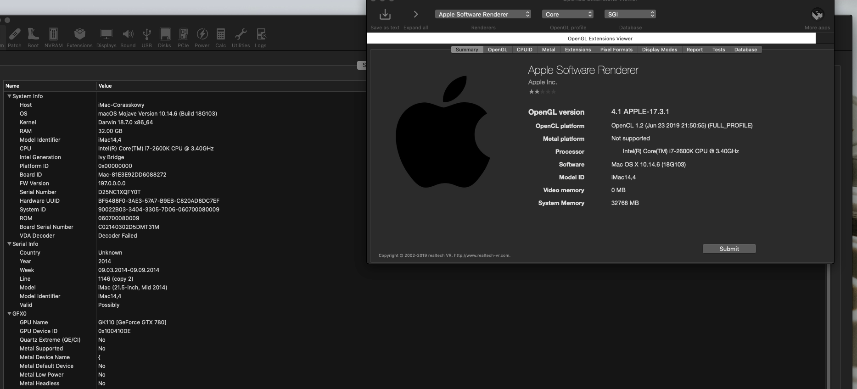Screen dimensions: 857x389
Task: Switch to the OpenGL tab
Action: [498, 50]
